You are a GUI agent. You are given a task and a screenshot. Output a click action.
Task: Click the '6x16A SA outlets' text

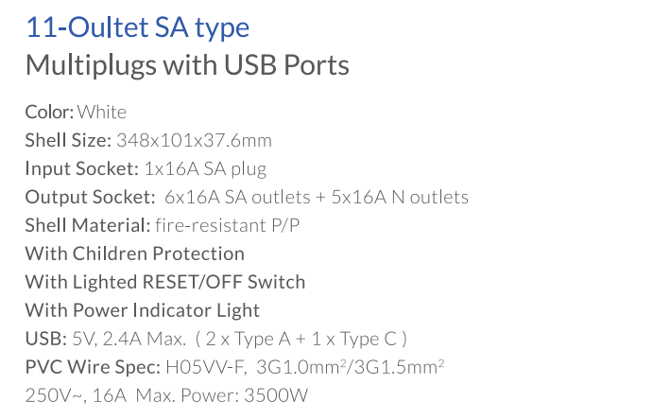pyautogui.click(x=237, y=197)
